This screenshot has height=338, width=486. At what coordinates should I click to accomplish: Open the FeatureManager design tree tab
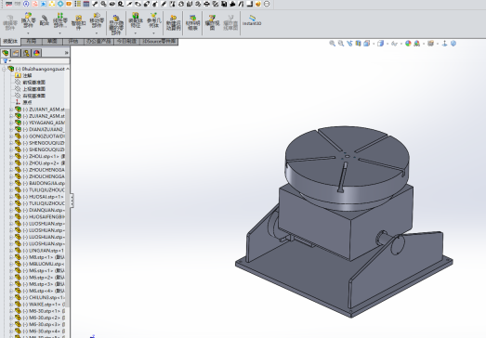click(6, 53)
